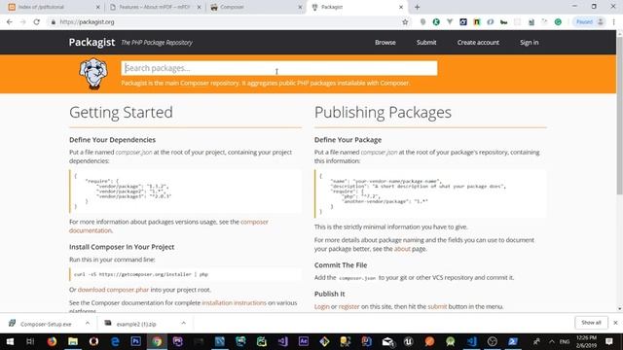Bookmark this page with the star icon
Viewport: 623px width, 350px height.
[405, 22]
